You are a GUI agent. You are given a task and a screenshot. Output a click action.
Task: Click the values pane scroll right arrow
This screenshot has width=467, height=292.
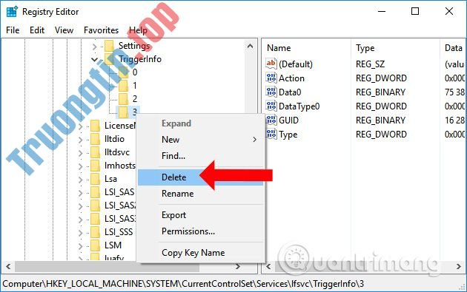click(459, 266)
